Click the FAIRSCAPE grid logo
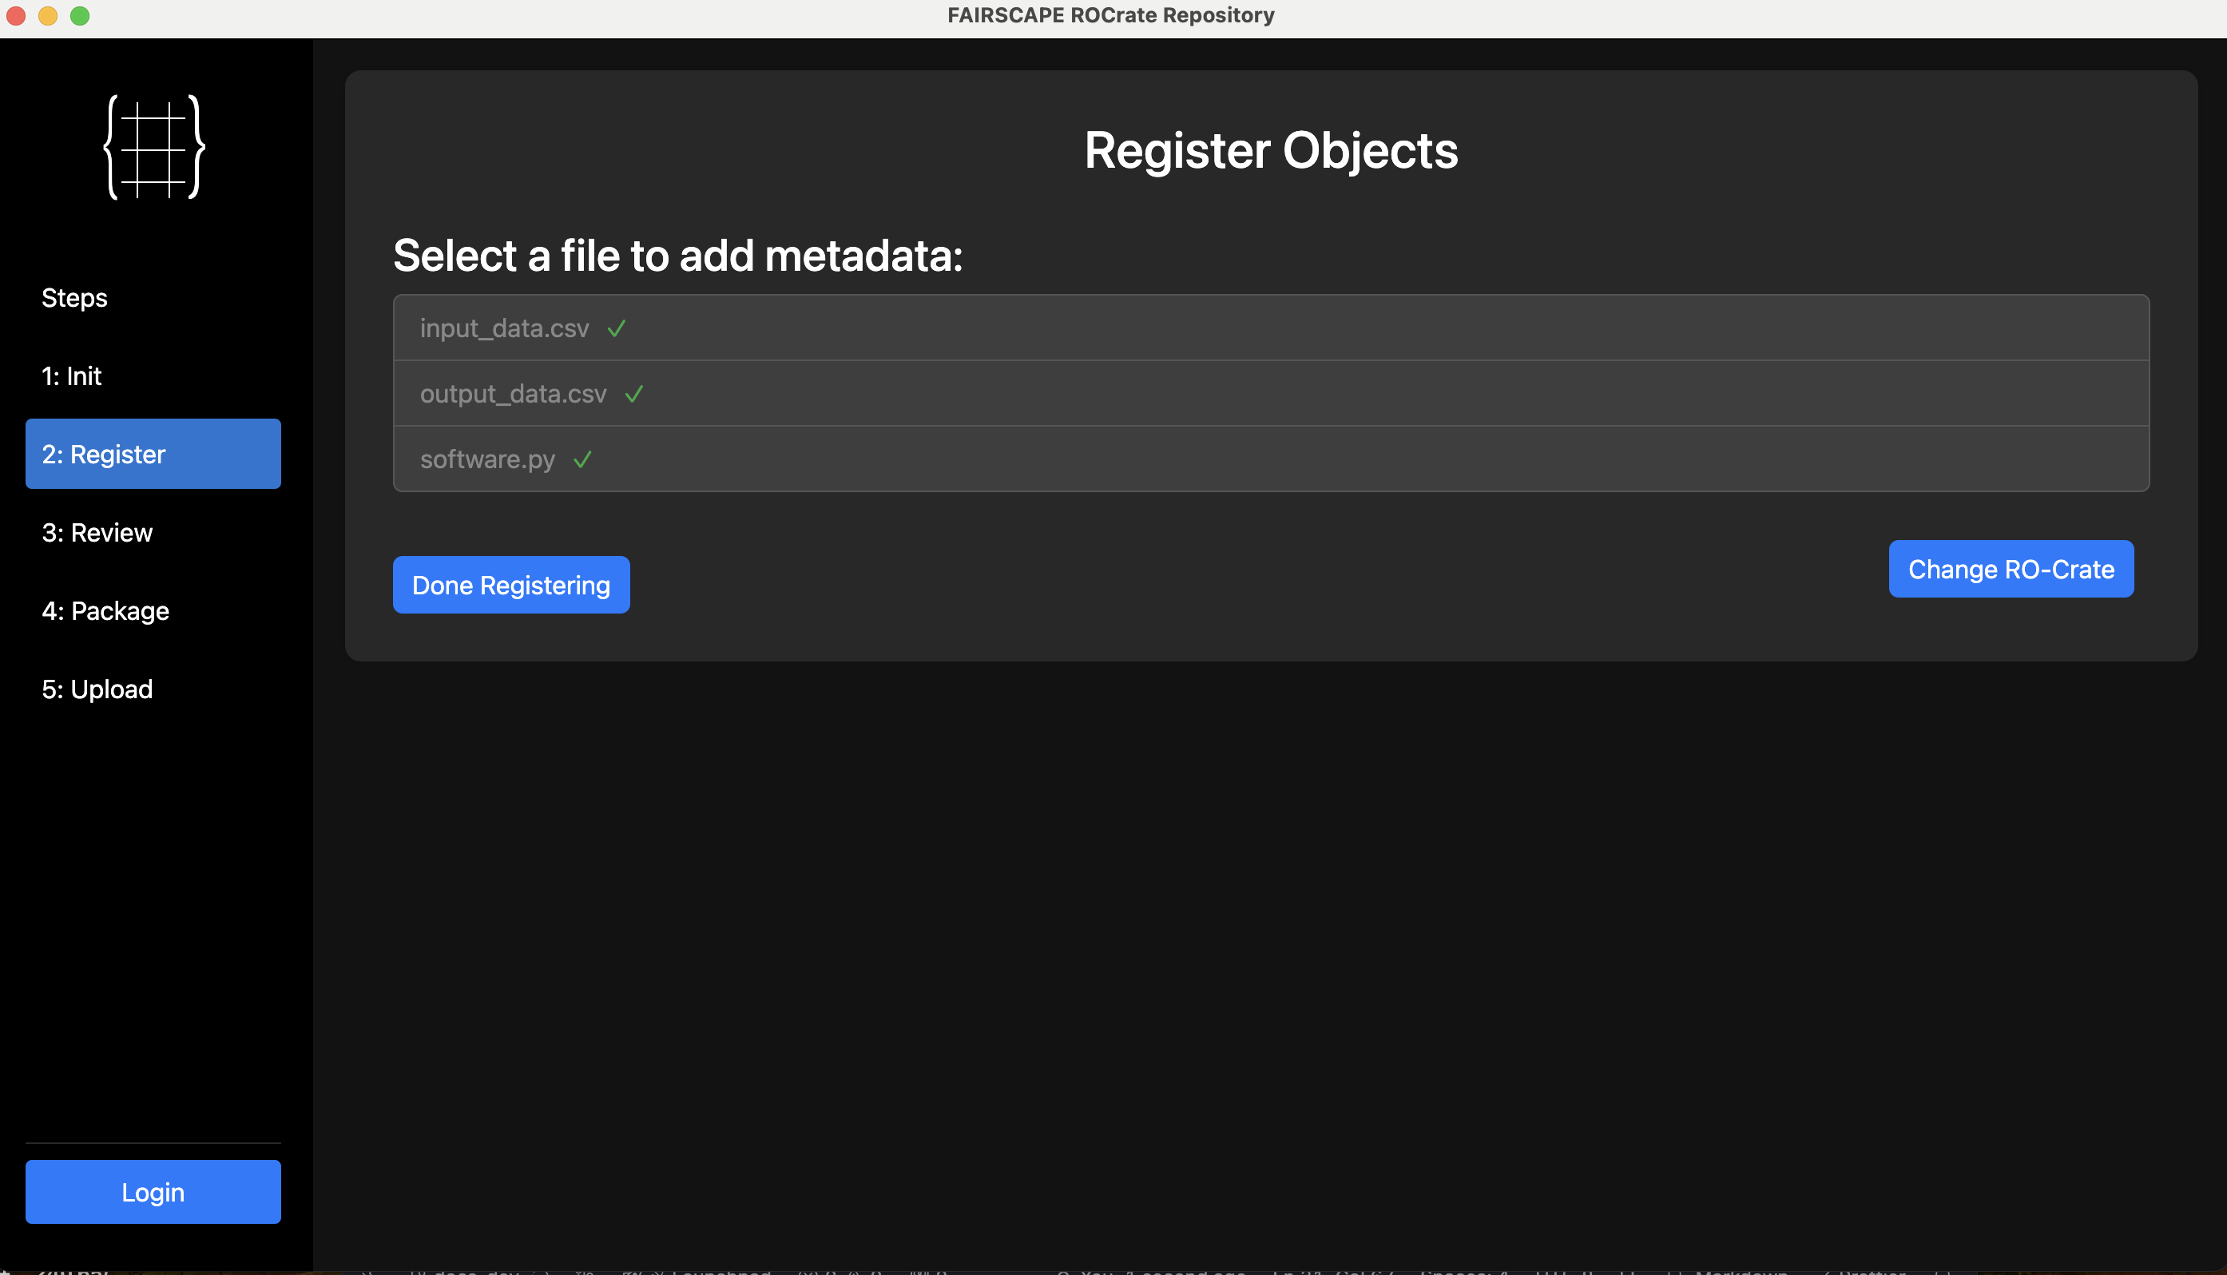Image resolution: width=2227 pixels, height=1275 pixels. tap(154, 147)
